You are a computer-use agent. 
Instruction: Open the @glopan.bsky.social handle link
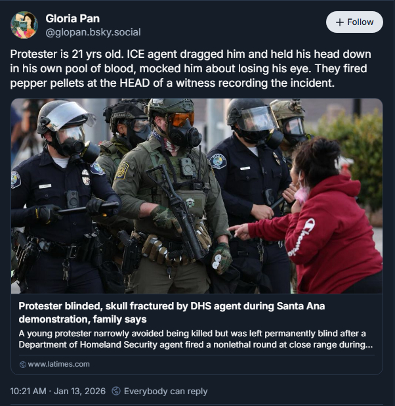pos(93,32)
